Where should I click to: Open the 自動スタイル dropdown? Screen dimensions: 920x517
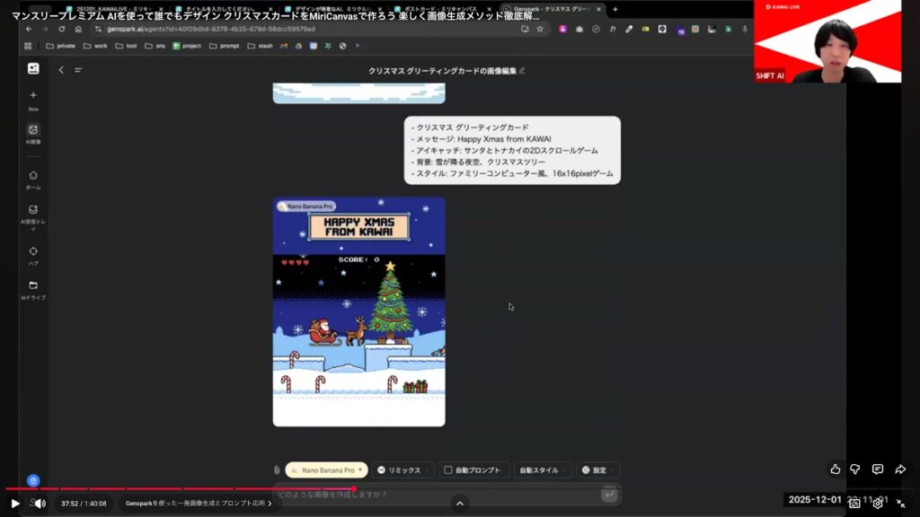tap(541, 470)
